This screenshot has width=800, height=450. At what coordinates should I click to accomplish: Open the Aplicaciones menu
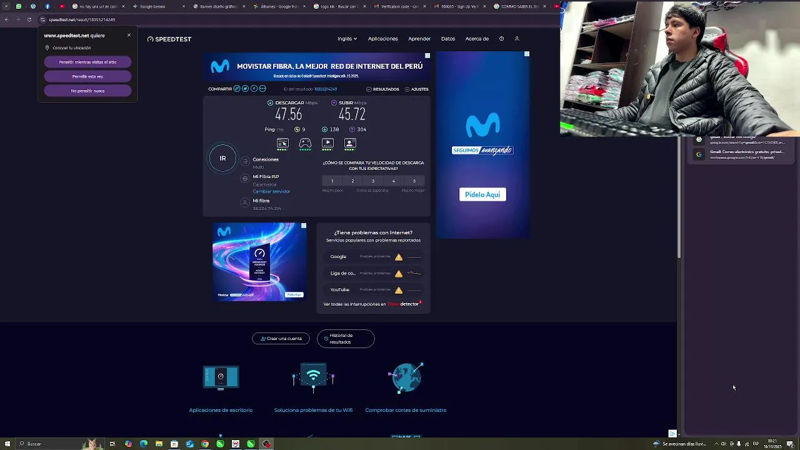382,39
